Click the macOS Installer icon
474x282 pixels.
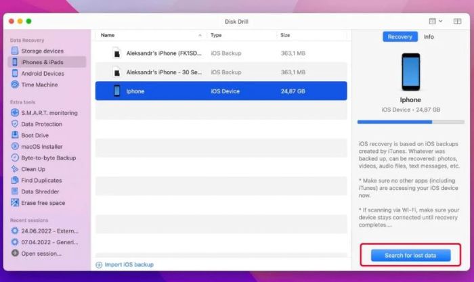click(15, 147)
